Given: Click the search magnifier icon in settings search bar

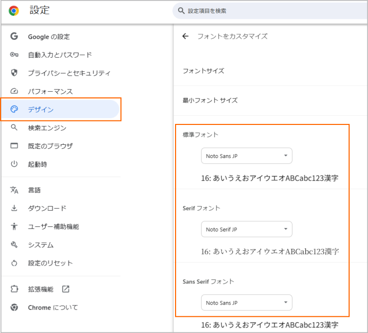Looking at the screenshot, I should (181, 11).
